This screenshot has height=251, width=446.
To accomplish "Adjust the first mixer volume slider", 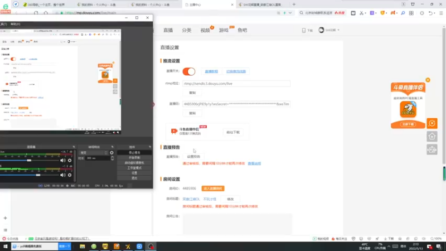I will click(30, 161).
